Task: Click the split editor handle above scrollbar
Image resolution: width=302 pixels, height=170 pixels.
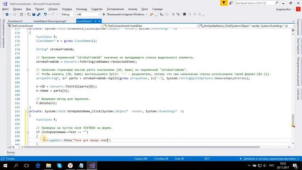Action: 293,30
